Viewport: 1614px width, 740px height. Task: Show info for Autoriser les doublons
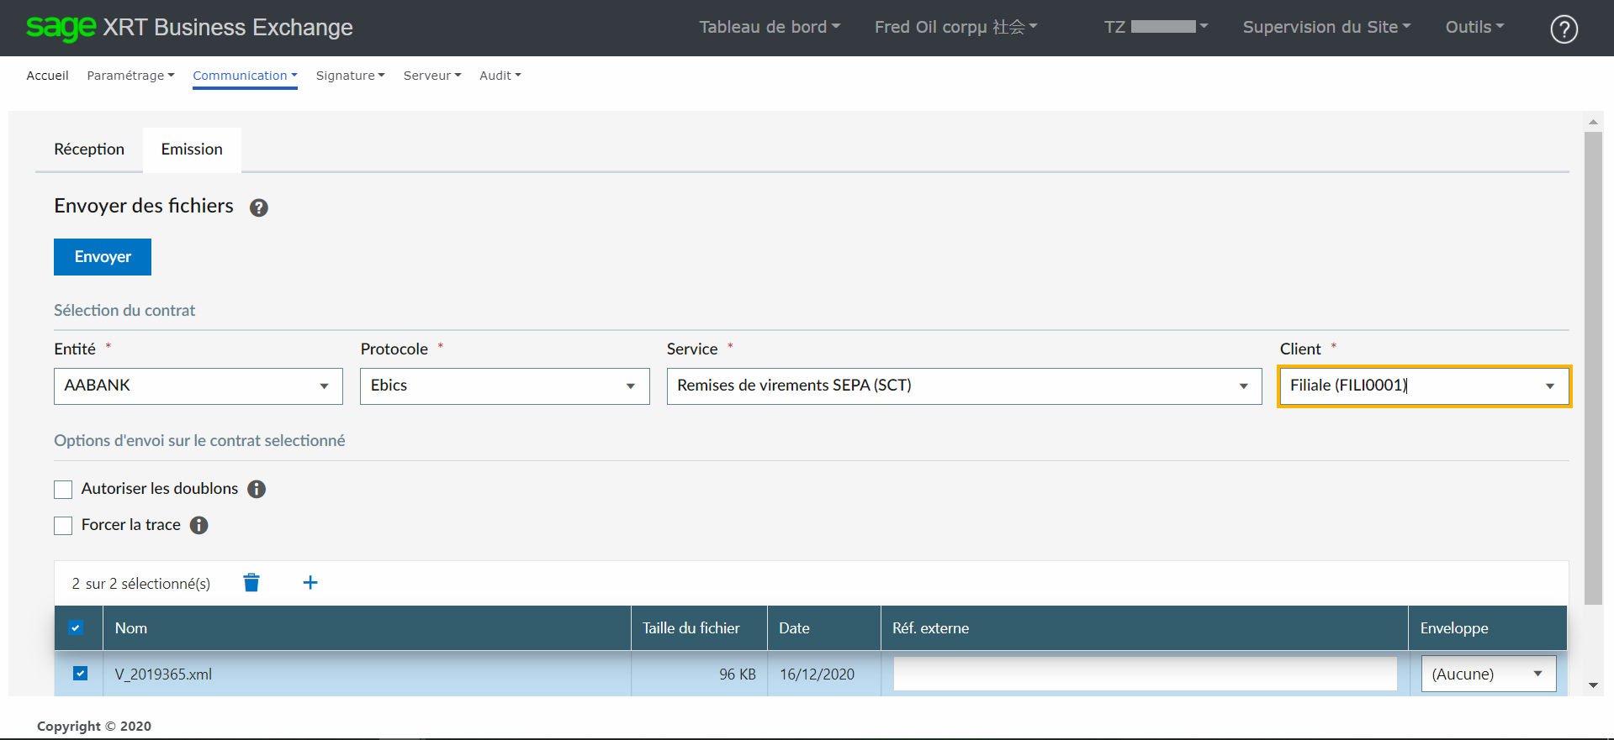pyautogui.click(x=257, y=489)
